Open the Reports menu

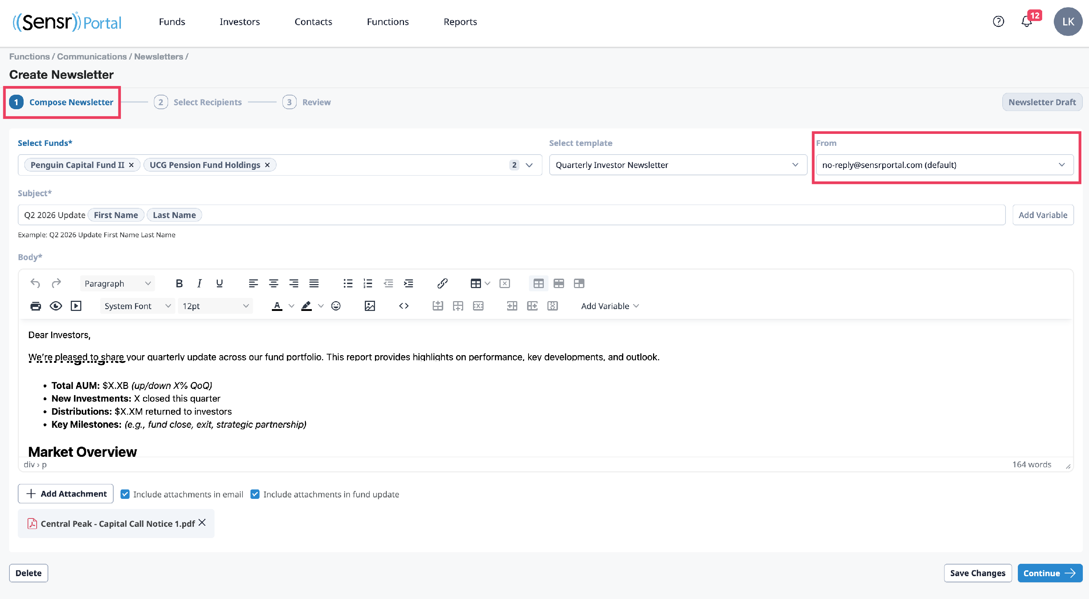pyautogui.click(x=460, y=21)
